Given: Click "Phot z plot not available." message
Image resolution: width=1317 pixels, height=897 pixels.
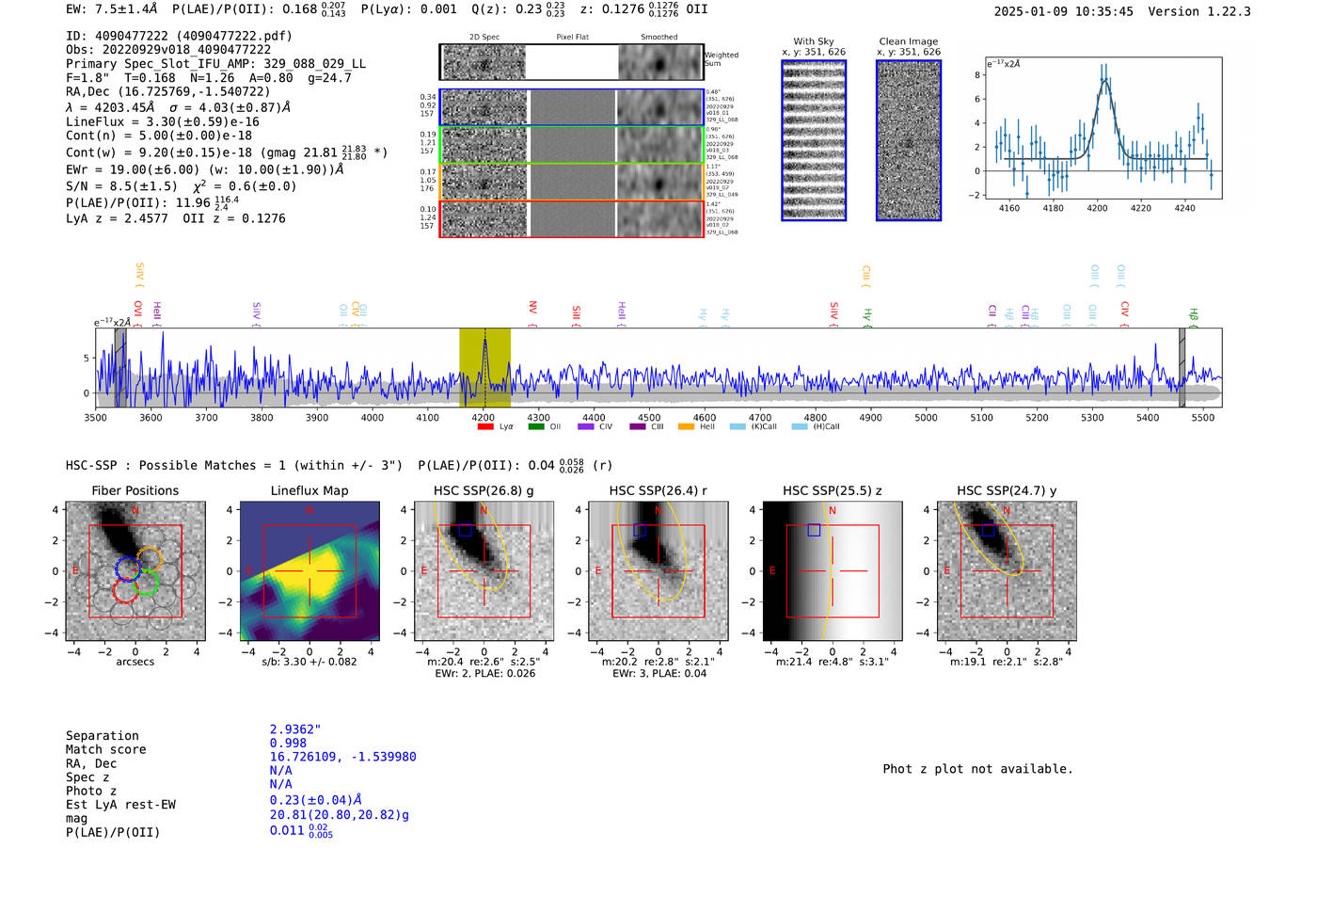Looking at the screenshot, I should point(978,769).
